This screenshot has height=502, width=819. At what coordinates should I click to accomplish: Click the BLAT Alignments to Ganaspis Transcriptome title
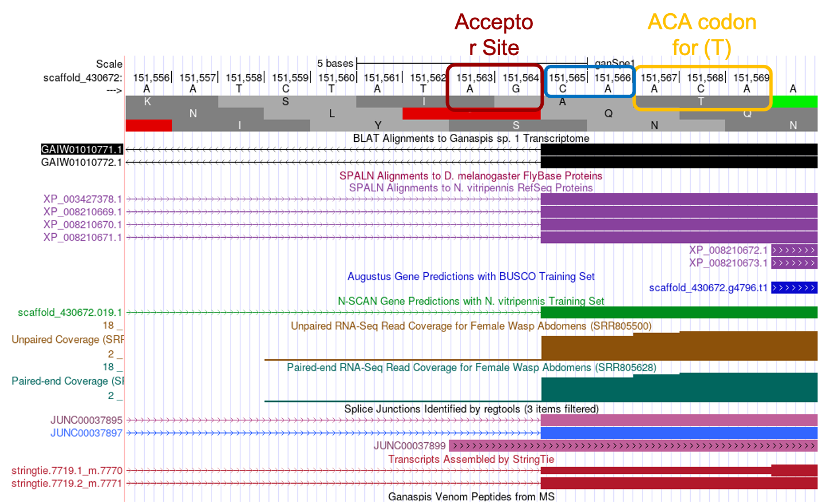[x=471, y=138]
